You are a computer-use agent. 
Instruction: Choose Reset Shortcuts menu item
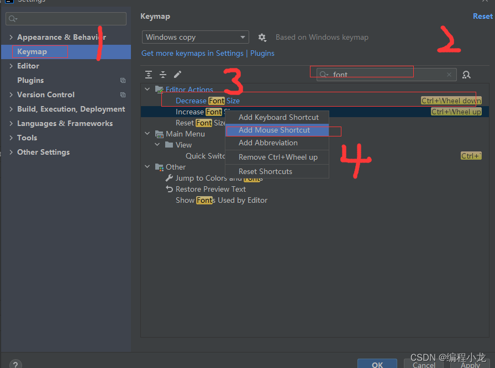[277, 171]
